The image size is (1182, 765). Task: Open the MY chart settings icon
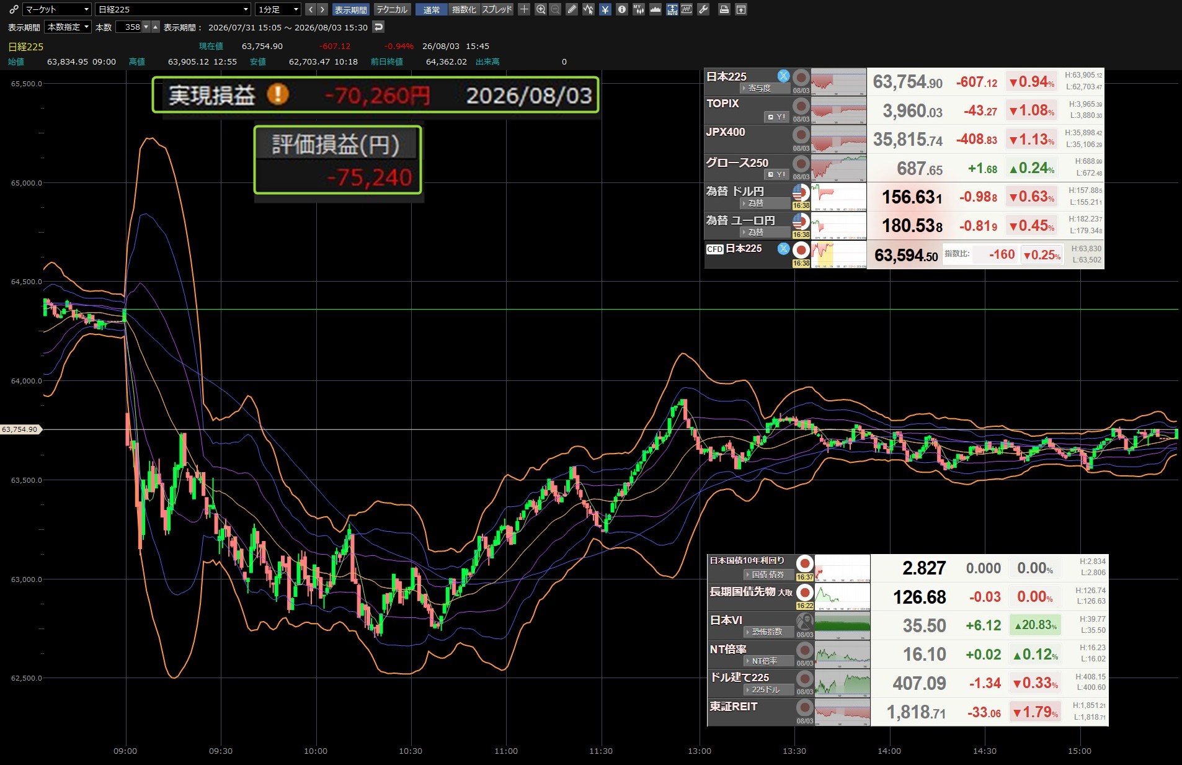pos(638,9)
